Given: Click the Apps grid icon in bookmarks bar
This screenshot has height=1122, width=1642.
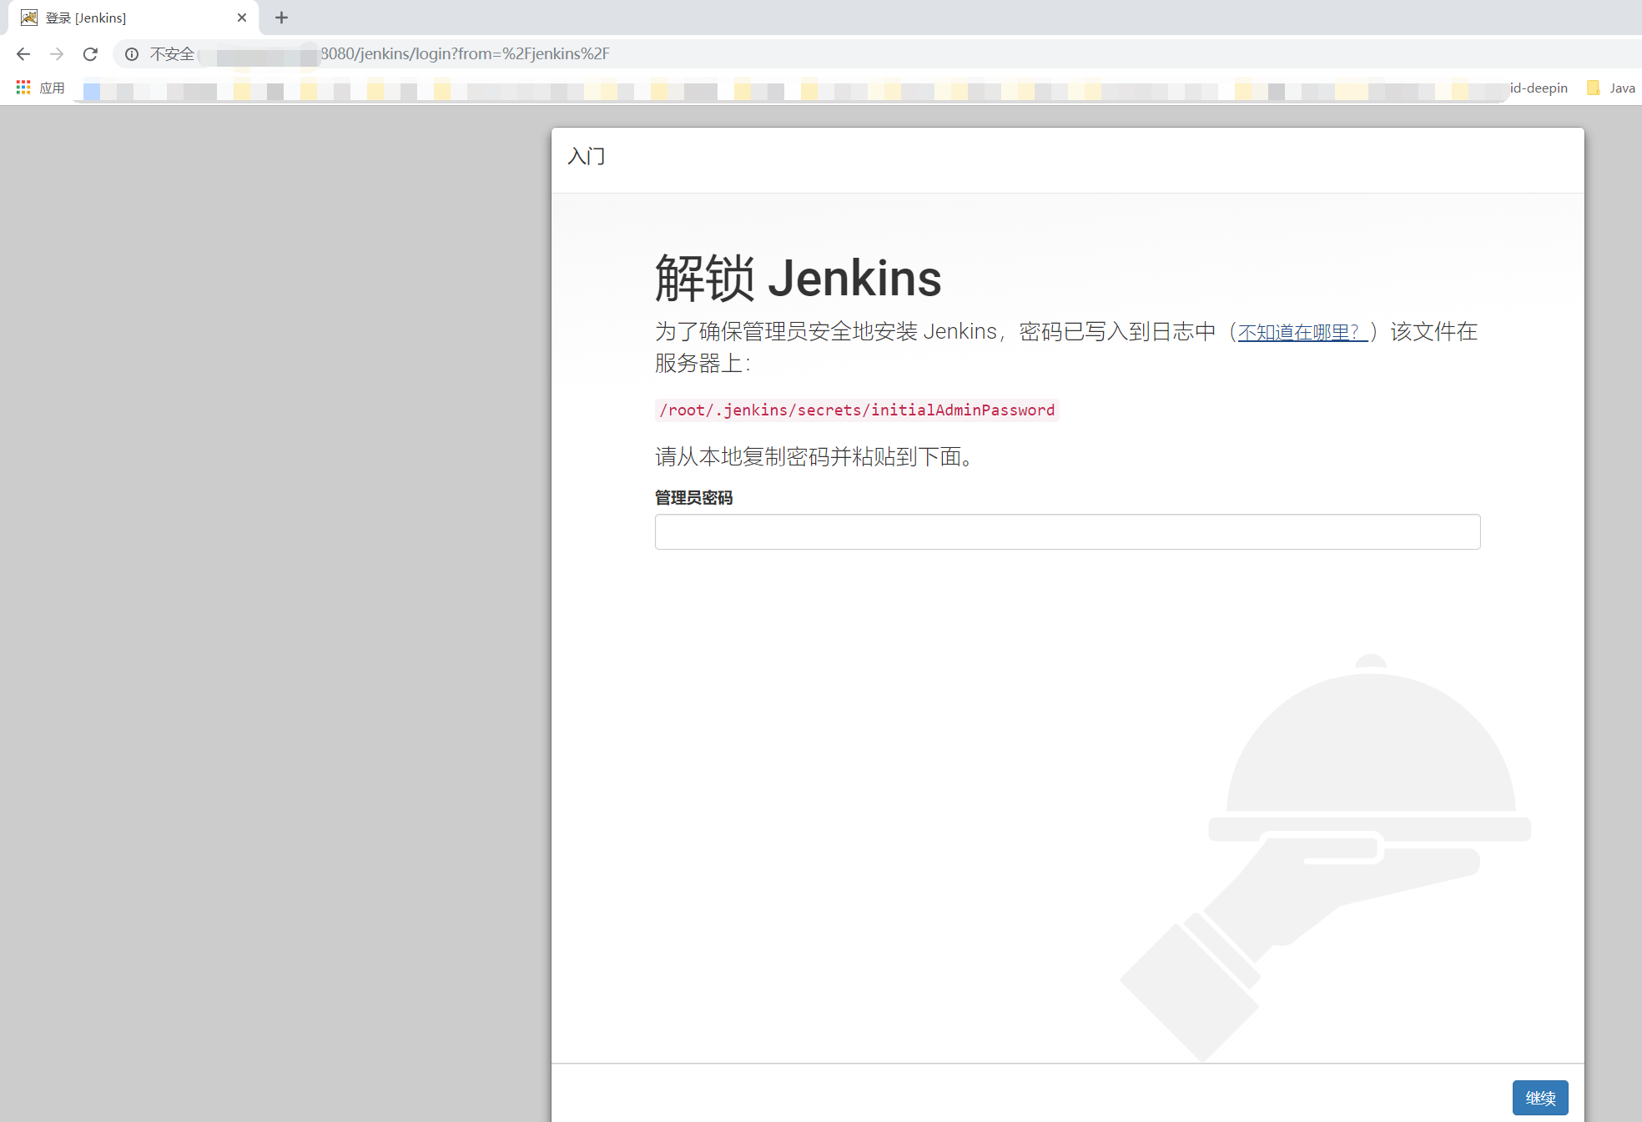Looking at the screenshot, I should pos(23,88).
